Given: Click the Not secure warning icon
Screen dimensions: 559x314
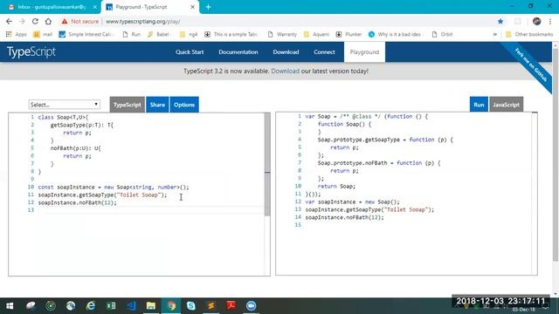Looking at the screenshot, I should tap(65, 21).
